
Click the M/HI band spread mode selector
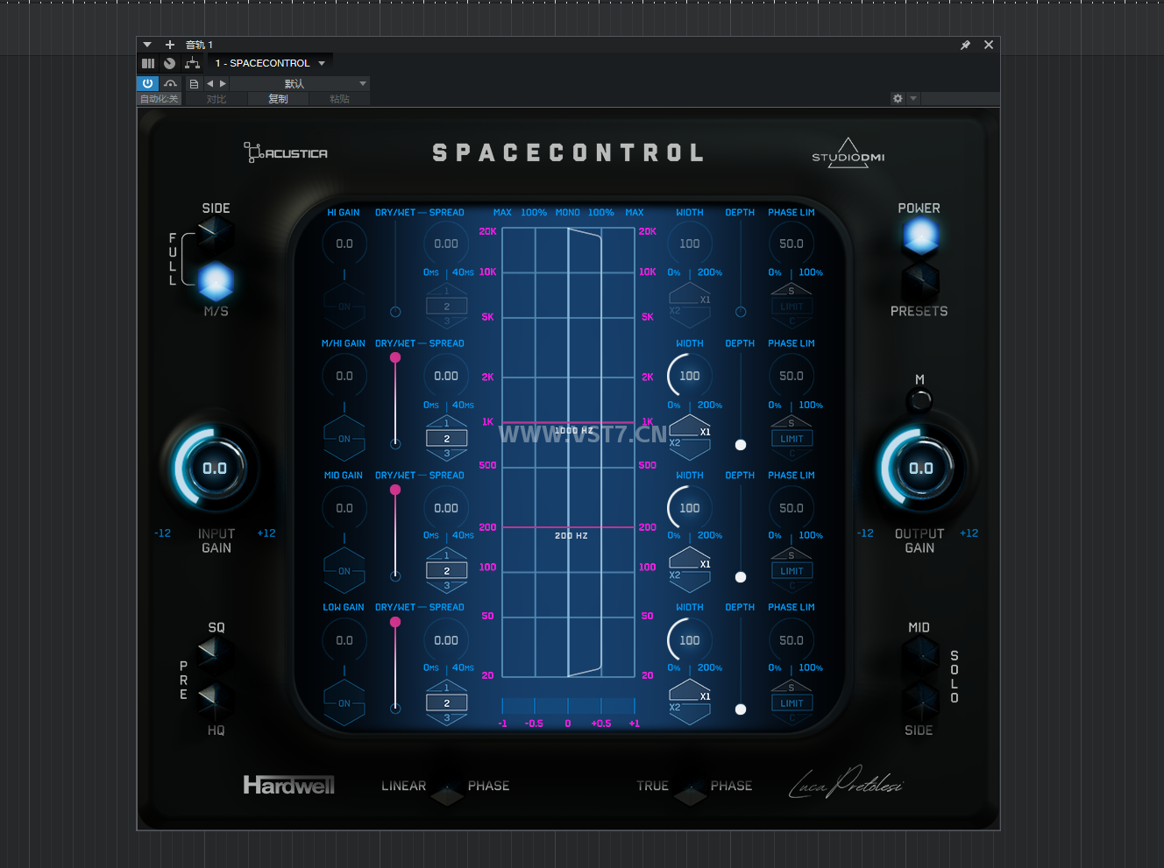tap(446, 439)
